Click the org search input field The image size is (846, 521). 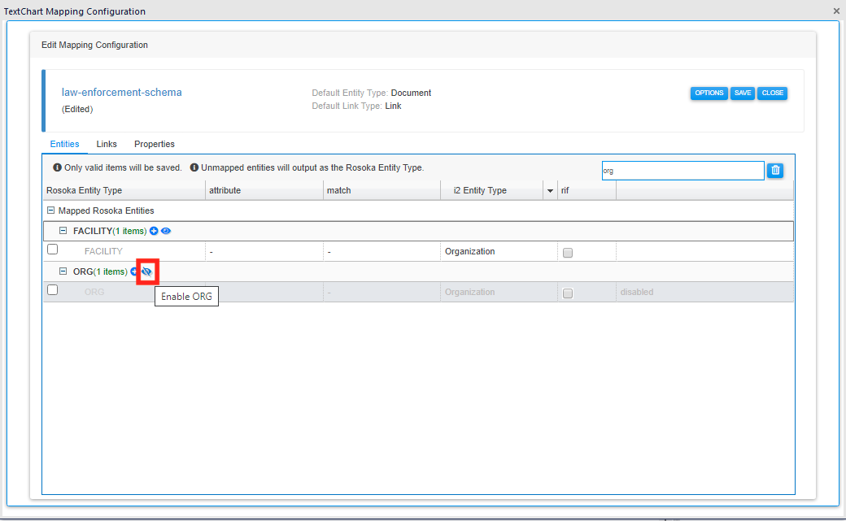click(x=683, y=170)
